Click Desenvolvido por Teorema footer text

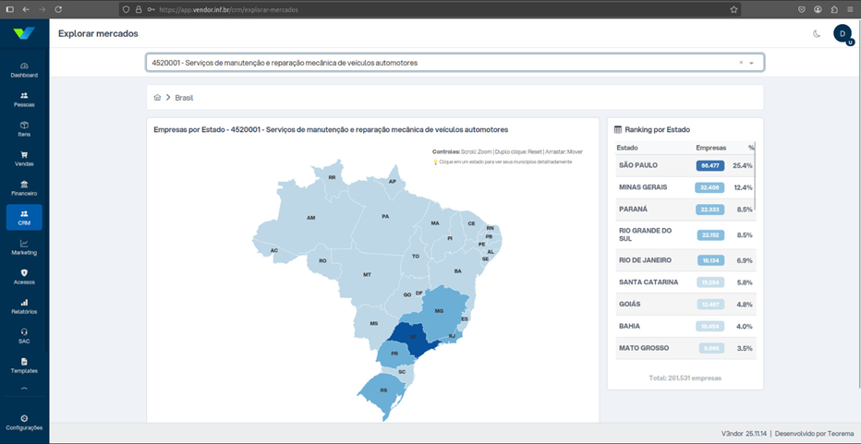click(x=814, y=433)
